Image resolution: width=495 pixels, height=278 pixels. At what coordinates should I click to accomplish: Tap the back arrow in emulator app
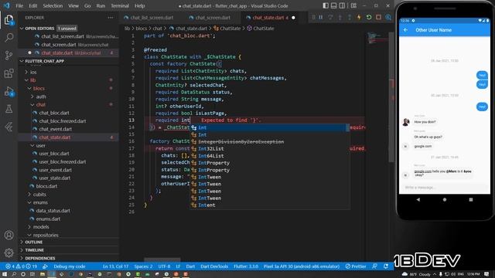(x=405, y=30)
